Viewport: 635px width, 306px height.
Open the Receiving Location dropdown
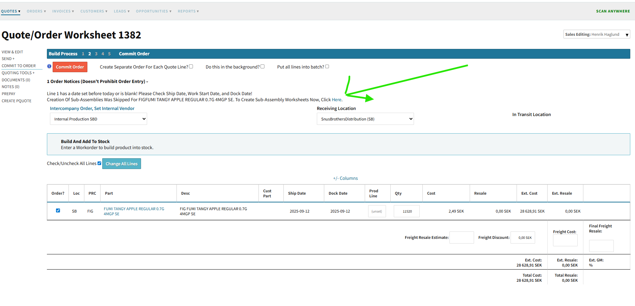pyautogui.click(x=365, y=119)
